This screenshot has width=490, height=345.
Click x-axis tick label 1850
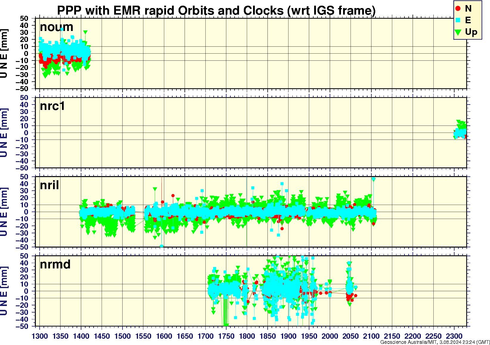268,336
